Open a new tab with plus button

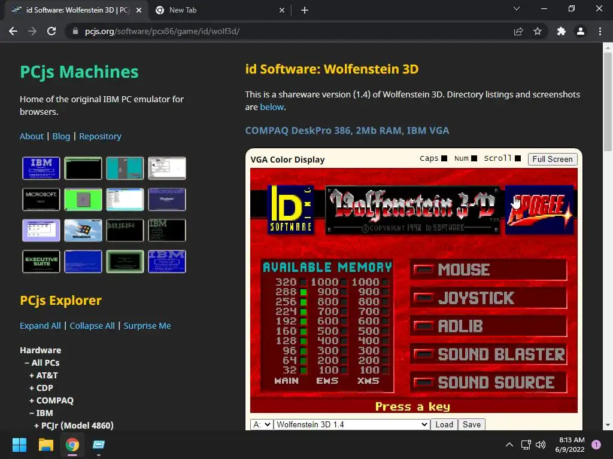[x=305, y=10]
